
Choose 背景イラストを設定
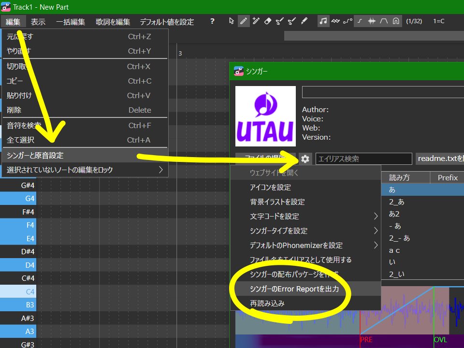[x=305, y=202]
